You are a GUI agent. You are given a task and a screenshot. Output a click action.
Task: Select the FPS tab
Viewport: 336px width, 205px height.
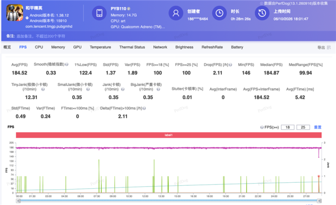(23, 47)
